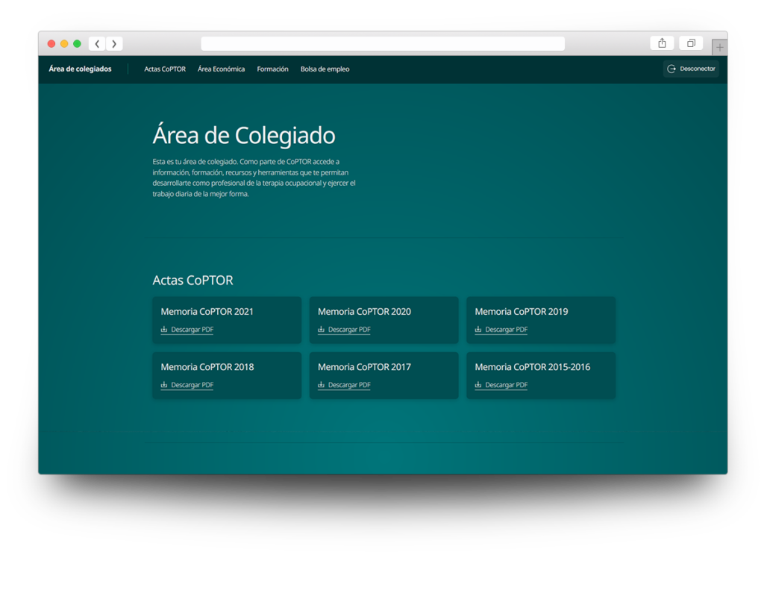The height and width of the screenshot is (602, 764).
Task: Add a new tab with the plus icon
Action: pos(720,47)
